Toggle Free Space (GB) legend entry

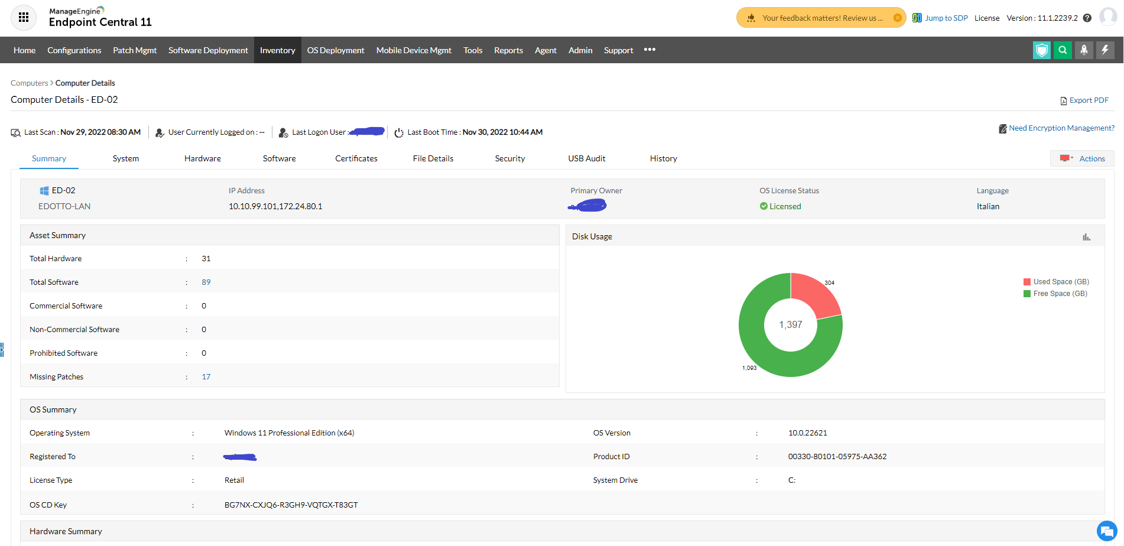1060,294
